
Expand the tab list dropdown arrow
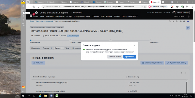tap(31, 2)
